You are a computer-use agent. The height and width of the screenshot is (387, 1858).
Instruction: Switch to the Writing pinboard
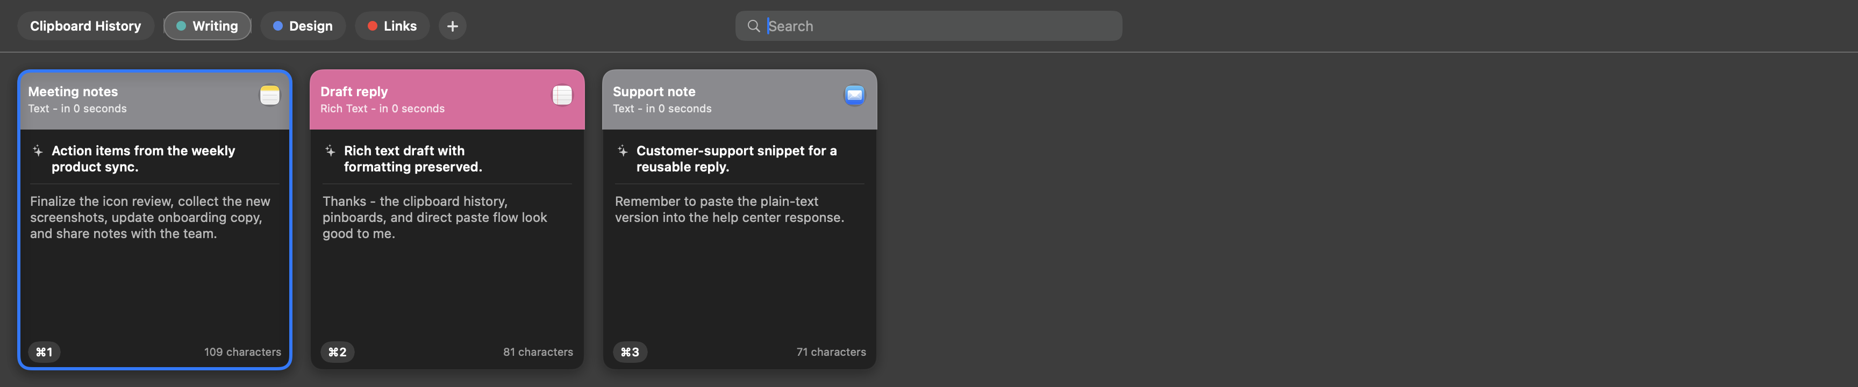click(207, 26)
